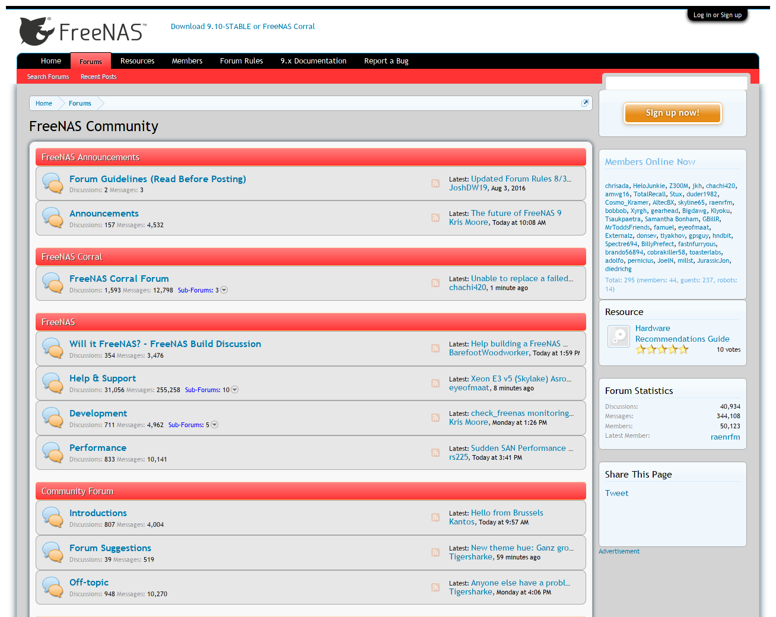Open the Forum Rules tab

click(x=241, y=61)
